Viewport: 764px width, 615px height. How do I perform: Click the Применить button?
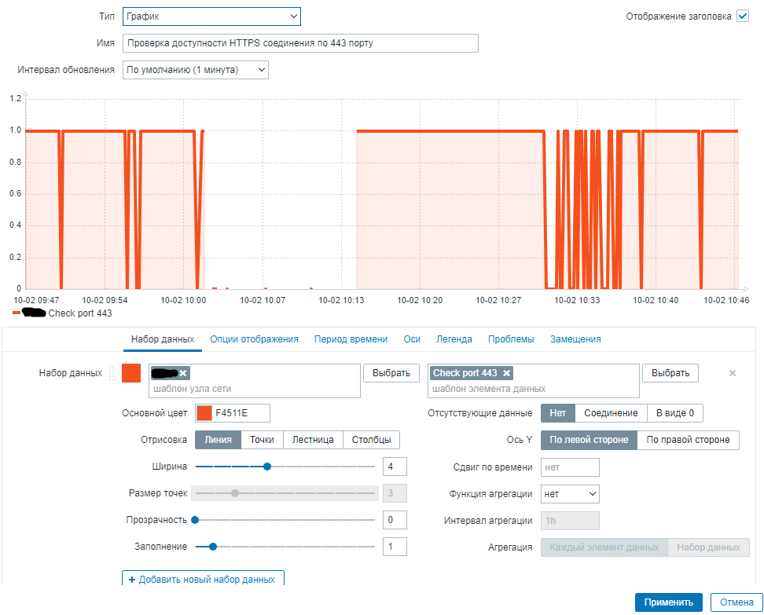pyautogui.click(x=668, y=602)
